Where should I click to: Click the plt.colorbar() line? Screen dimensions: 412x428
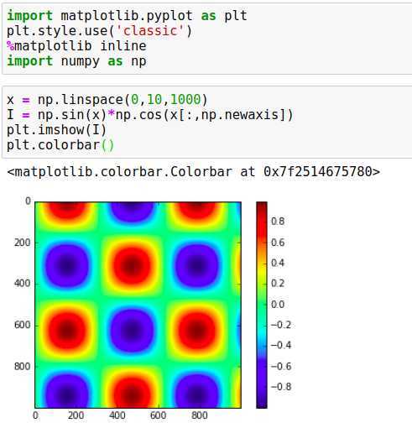click(x=60, y=145)
